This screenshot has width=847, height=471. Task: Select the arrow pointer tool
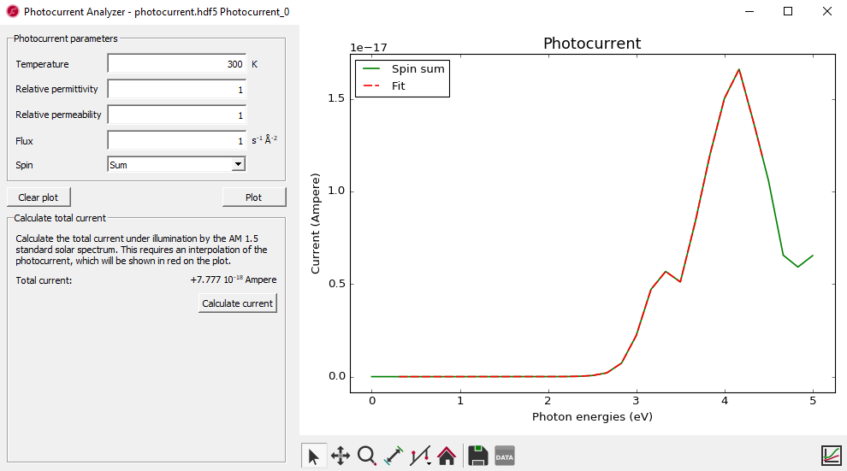pos(314,456)
